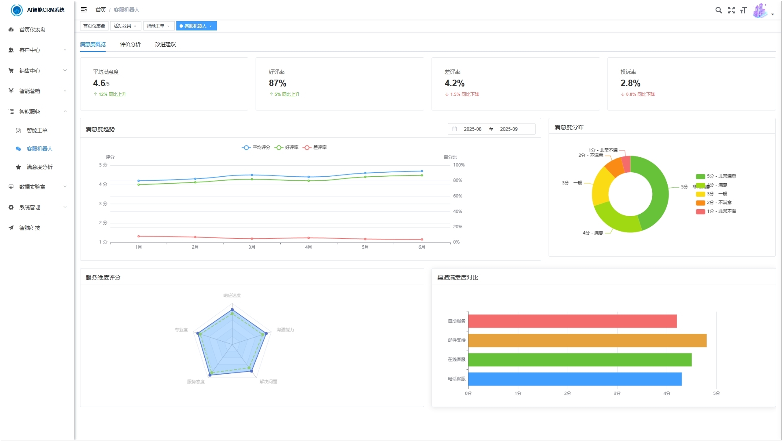This screenshot has width=783, height=442.
Task: Expand 销售中心 sidebar menu
Action: click(x=37, y=71)
